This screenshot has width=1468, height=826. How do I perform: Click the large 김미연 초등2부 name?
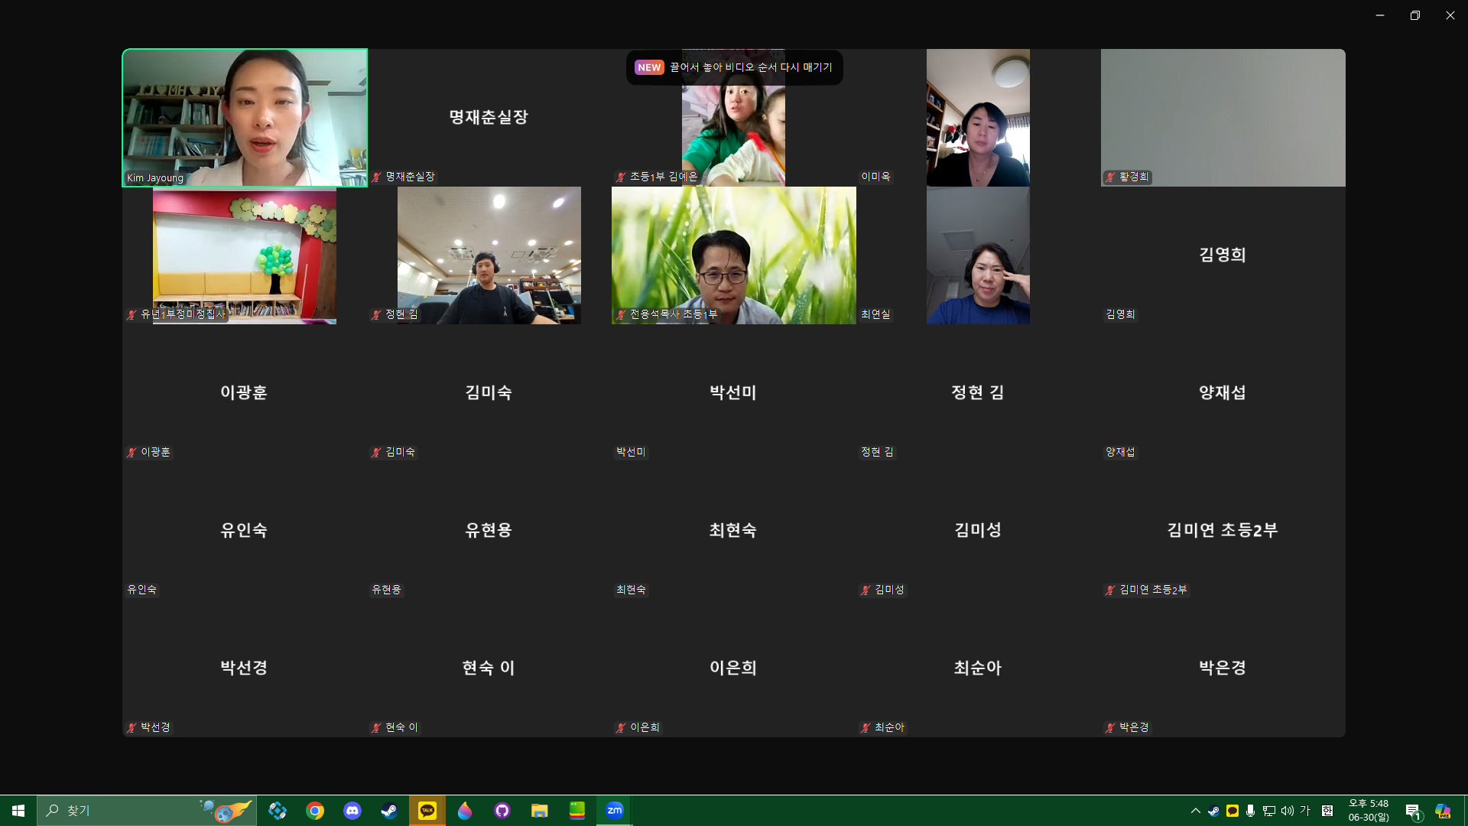click(x=1223, y=530)
